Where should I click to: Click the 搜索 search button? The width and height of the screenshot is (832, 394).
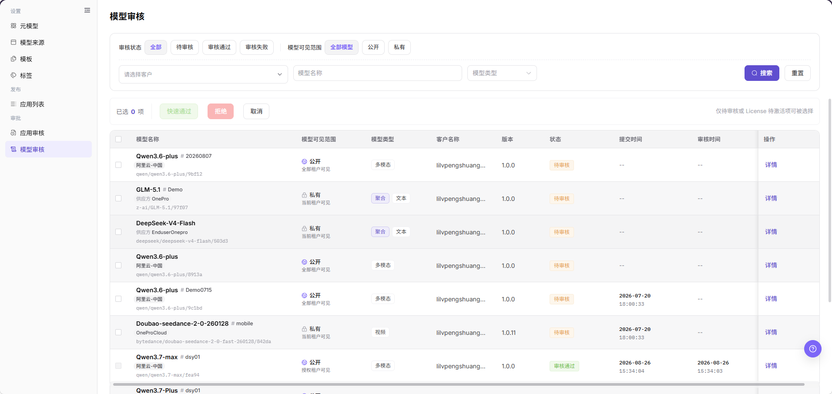[x=762, y=73]
